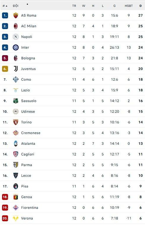Image resolution: width=145 pixels, height=226 pixels.
Task: Open the Bologna club crest
Action: (x=16, y=58)
